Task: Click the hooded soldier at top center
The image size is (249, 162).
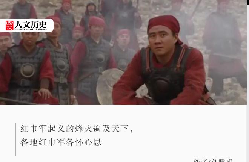Action: [91, 12]
